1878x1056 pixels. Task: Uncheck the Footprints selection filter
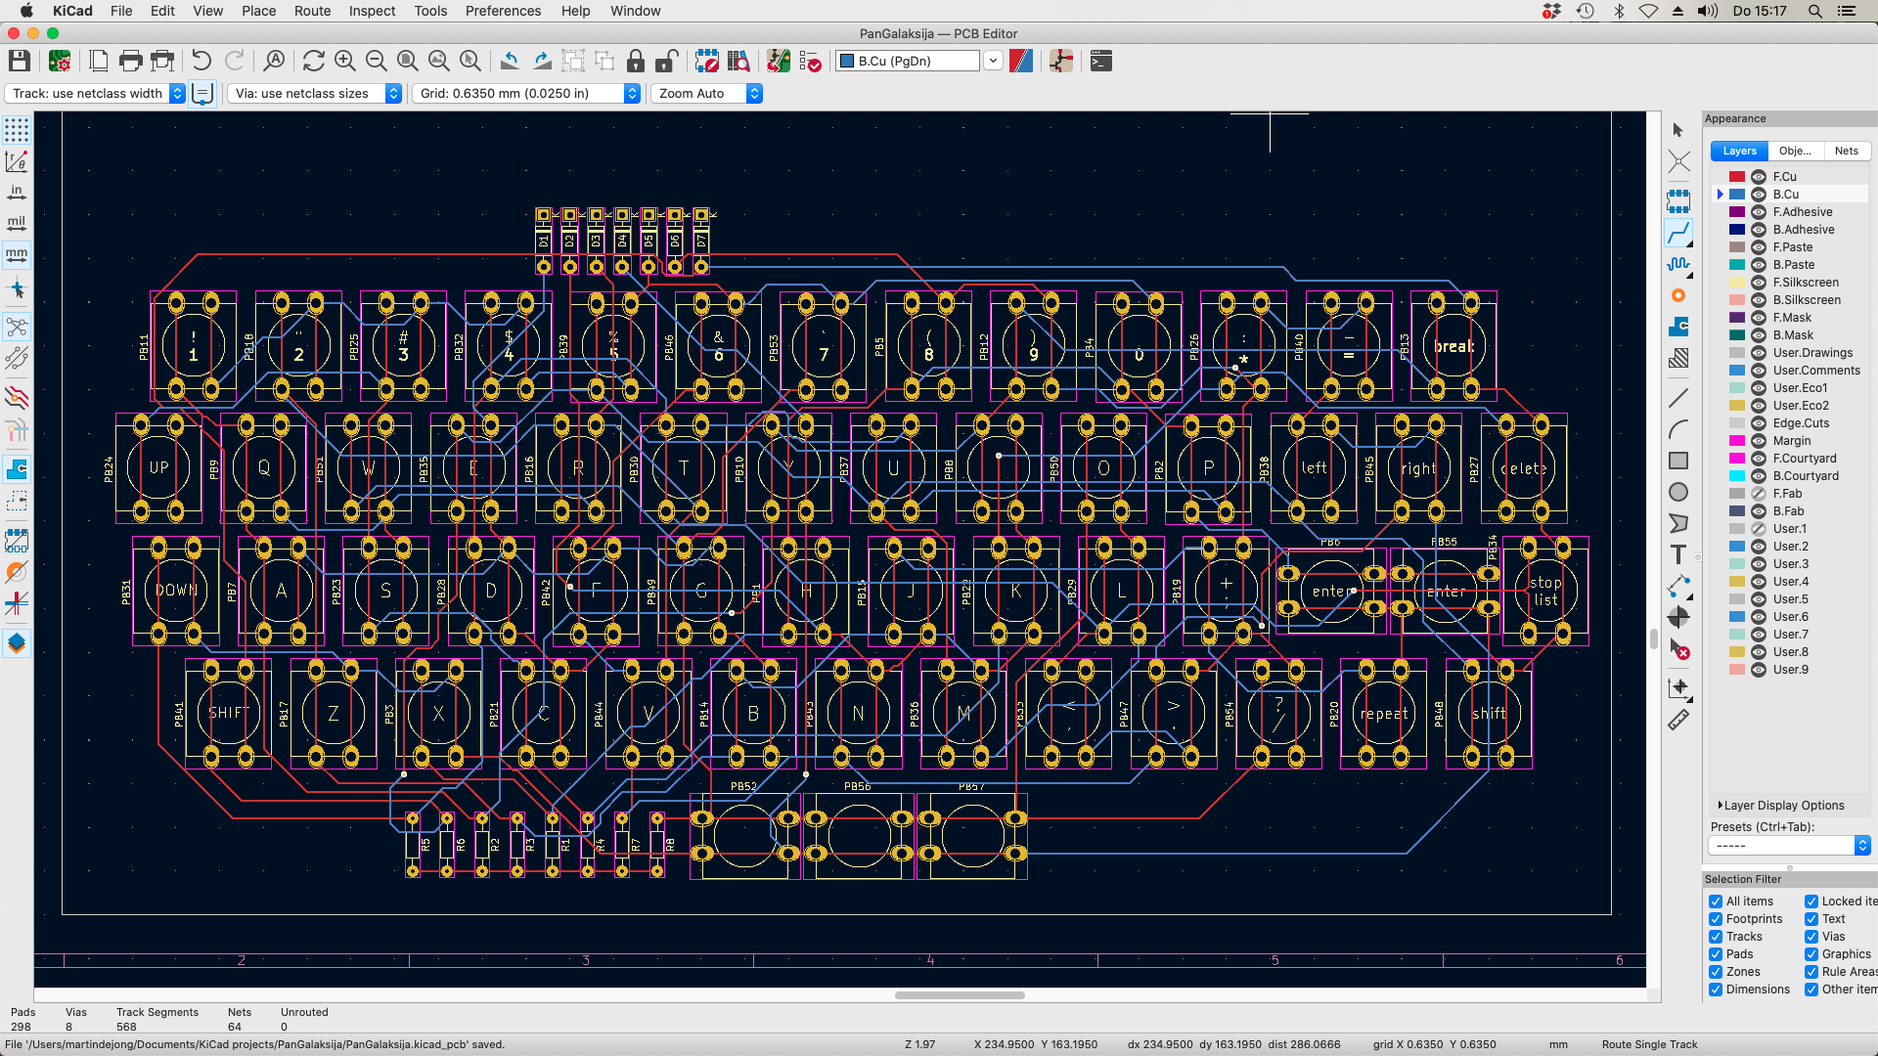coord(1716,919)
